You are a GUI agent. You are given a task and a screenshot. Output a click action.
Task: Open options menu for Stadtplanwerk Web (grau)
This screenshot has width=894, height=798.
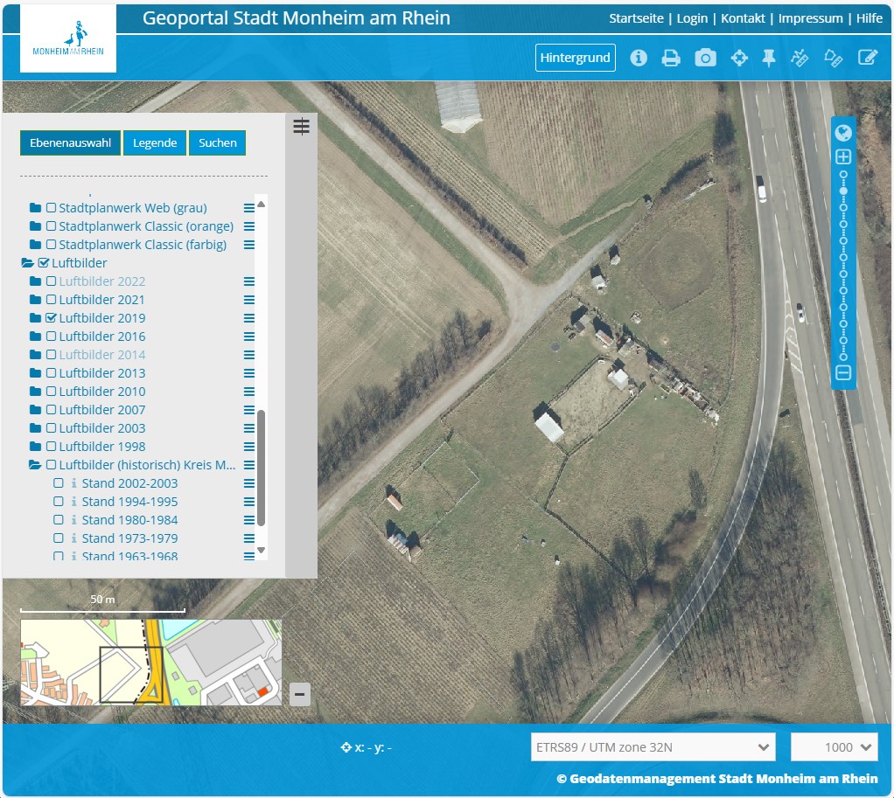point(249,208)
